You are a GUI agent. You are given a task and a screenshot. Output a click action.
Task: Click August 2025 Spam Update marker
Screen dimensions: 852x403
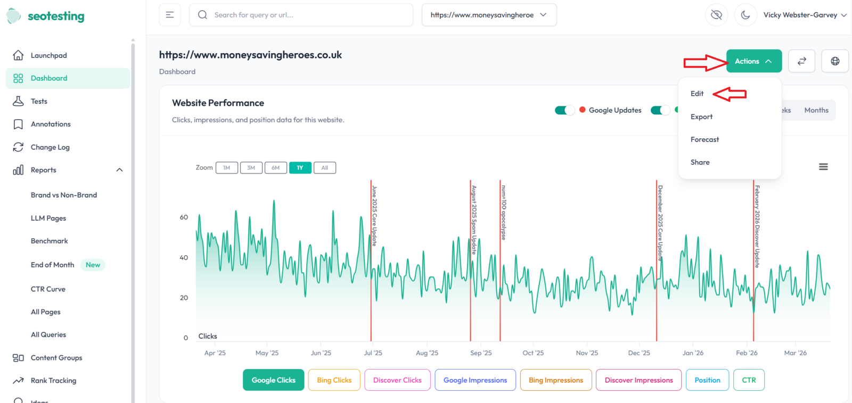(473, 220)
